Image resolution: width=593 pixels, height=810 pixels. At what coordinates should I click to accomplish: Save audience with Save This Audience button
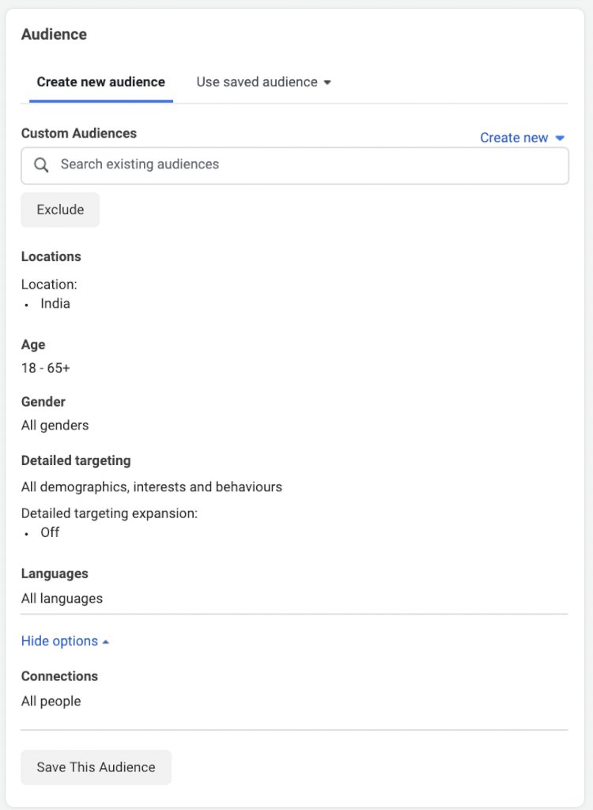96,767
